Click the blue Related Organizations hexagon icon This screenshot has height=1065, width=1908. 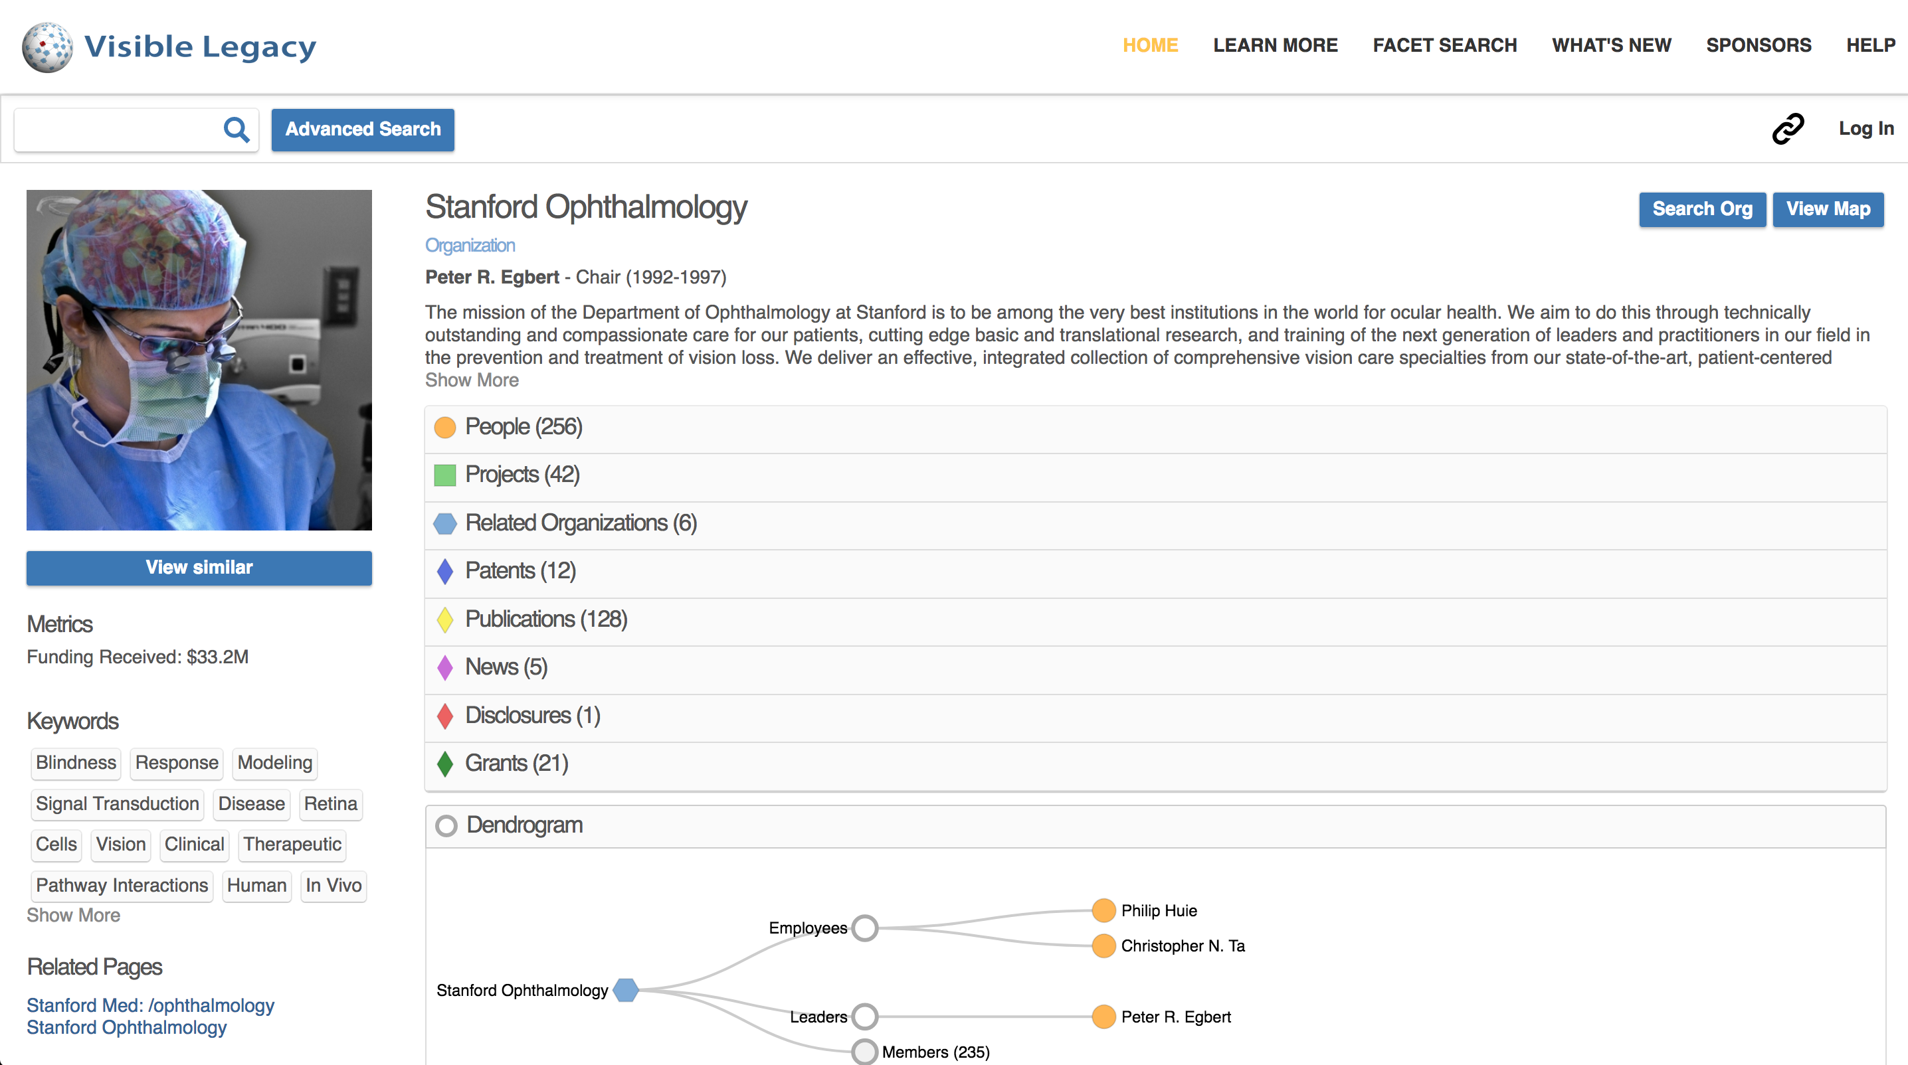(x=444, y=523)
